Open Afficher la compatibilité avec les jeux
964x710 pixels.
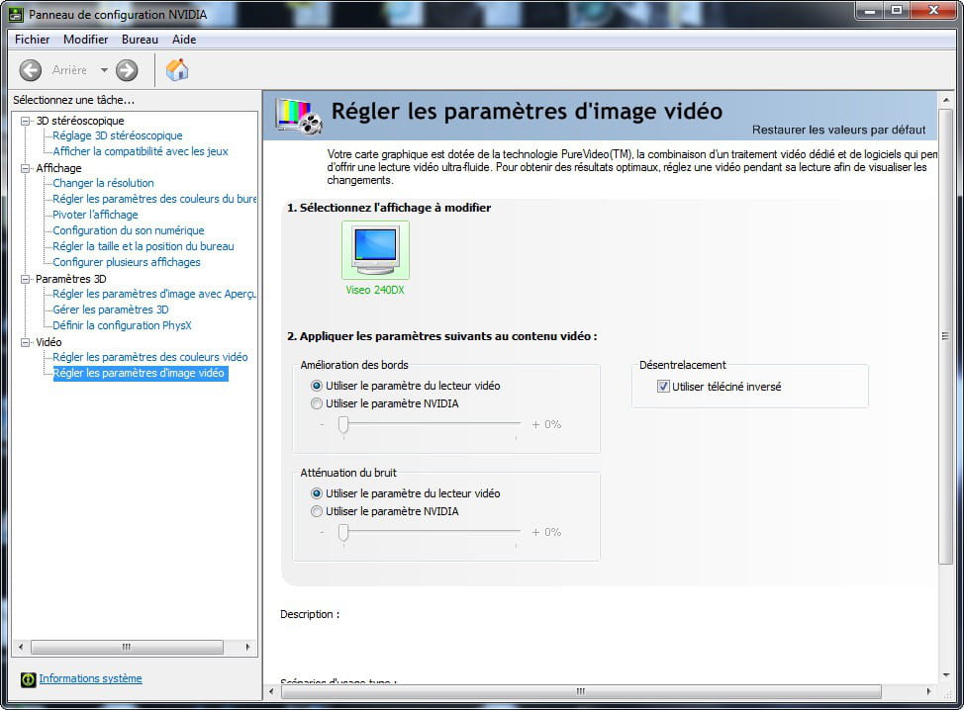pyautogui.click(x=141, y=151)
